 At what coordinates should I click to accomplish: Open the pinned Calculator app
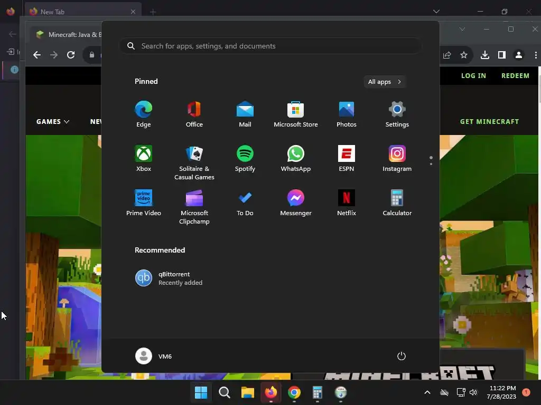pos(397,203)
